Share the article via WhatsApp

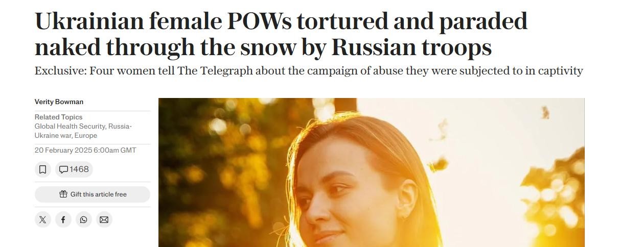[83, 219]
